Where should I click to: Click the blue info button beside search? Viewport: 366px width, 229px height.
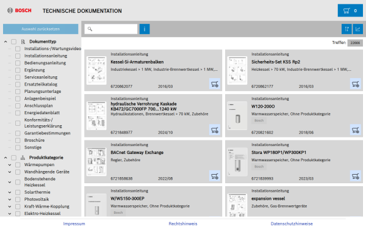pyautogui.click(x=145, y=29)
